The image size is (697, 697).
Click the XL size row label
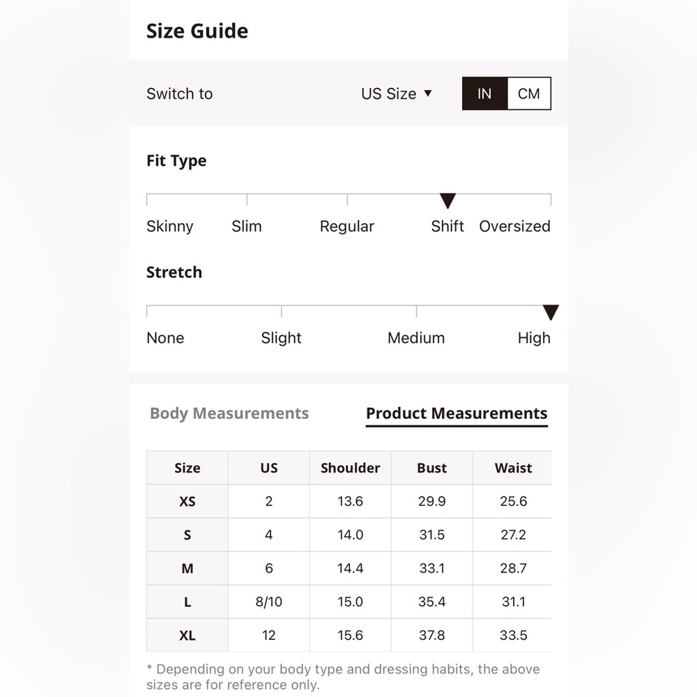187,635
